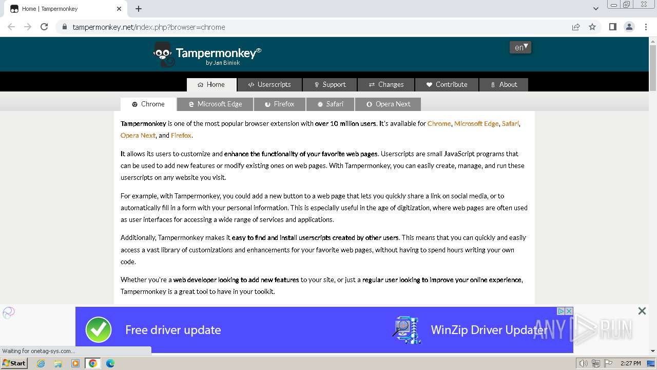Click the volume speaker tray icon
The image size is (657, 370).
point(584,363)
